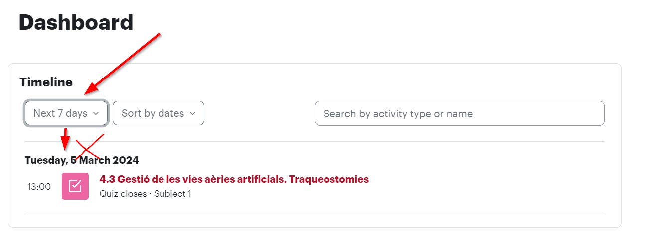Click the red X annotation mark
This screenshot has height=233, width=650.
(90, 147)
